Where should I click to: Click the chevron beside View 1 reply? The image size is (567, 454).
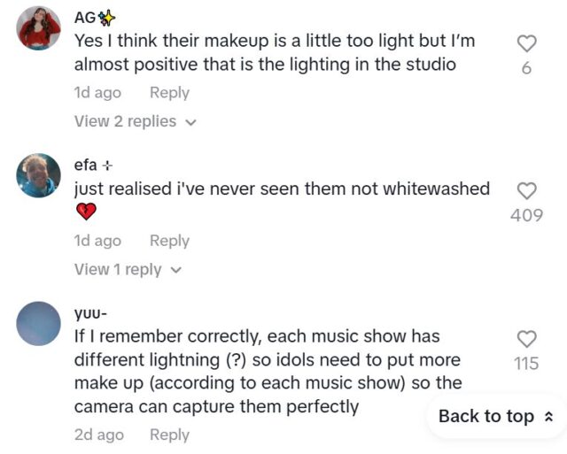[175, 270]
